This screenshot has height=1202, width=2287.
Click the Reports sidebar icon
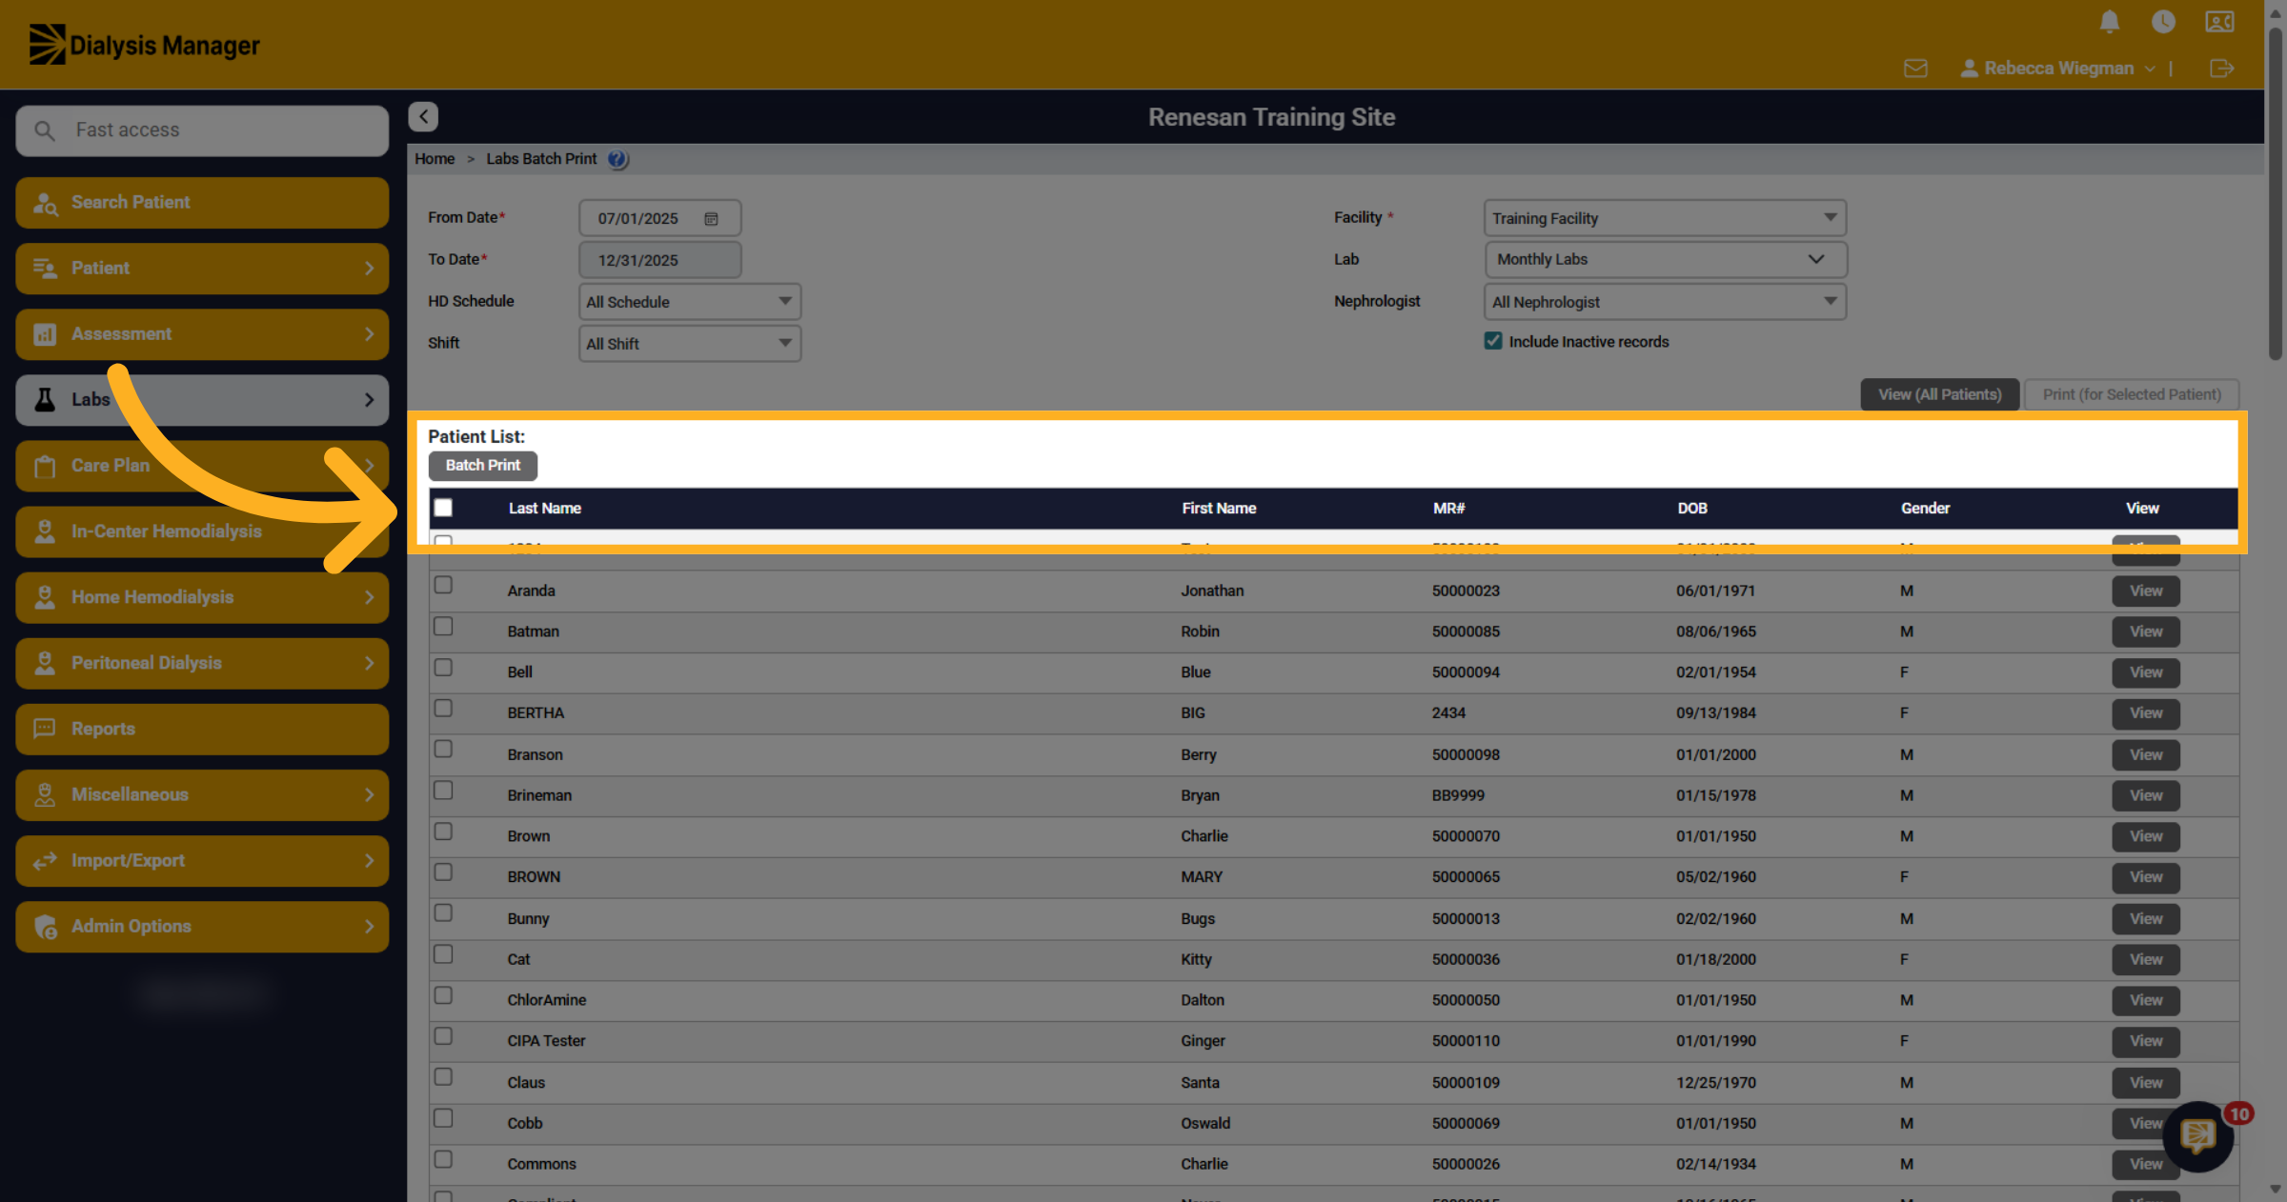(x=45, y=729)
